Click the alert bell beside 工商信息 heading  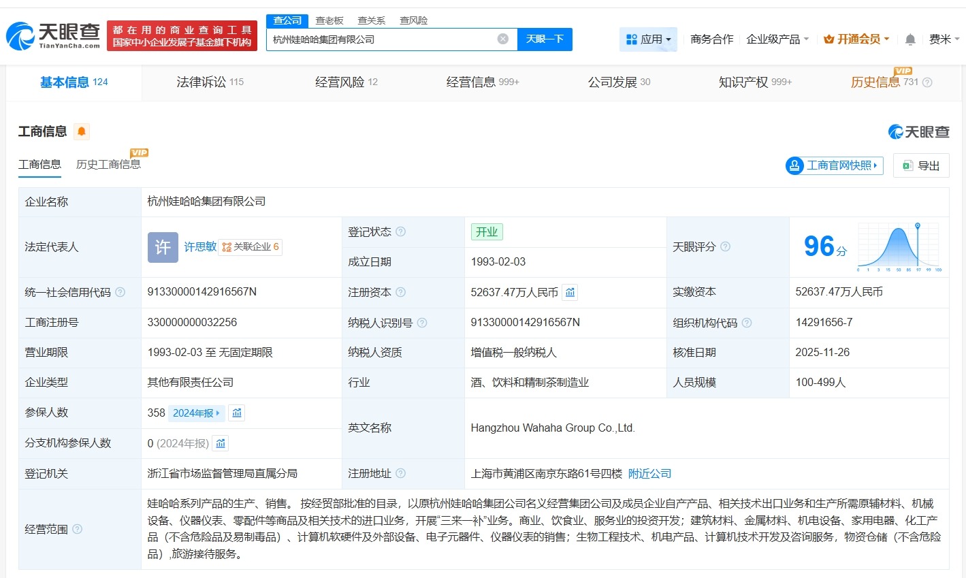pyautogui.click(x=82, y=131)
